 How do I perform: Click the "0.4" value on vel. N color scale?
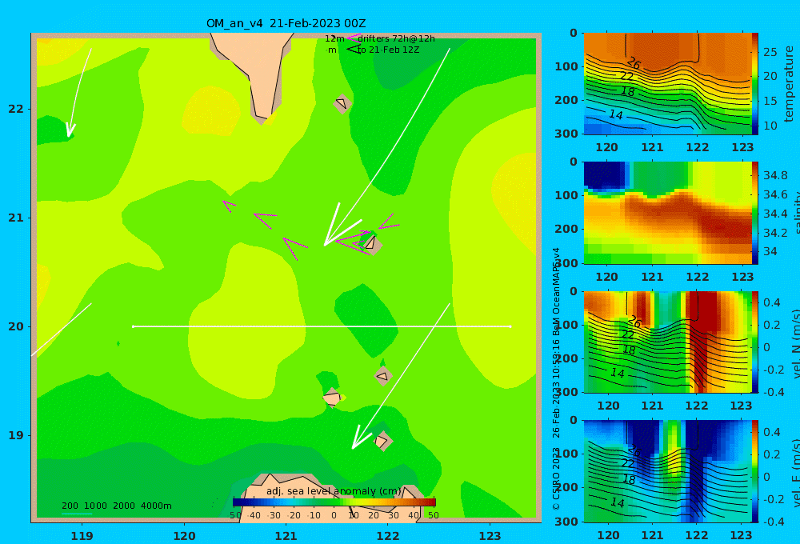point(772,302)
